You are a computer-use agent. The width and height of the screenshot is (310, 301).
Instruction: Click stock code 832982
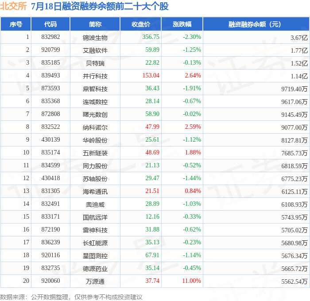click(50, 37)
